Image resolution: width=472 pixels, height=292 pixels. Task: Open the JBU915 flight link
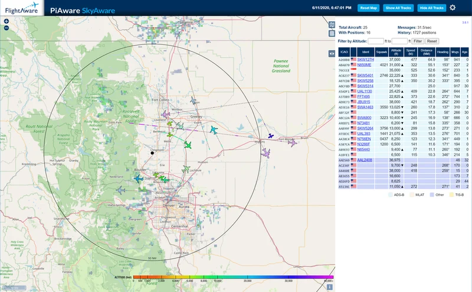(363, 101)
